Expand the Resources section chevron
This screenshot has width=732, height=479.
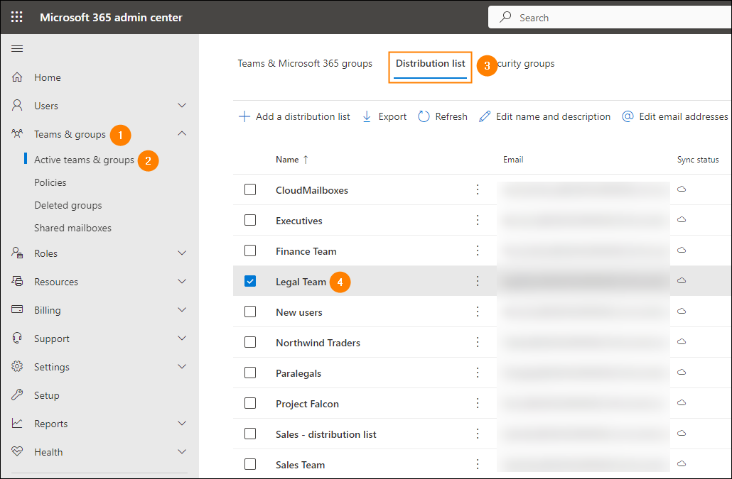(182, 282)
